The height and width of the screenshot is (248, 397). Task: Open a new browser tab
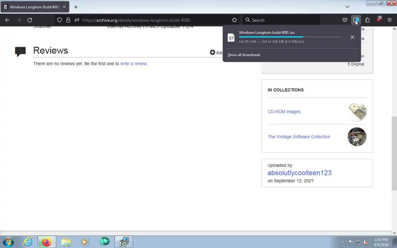(76, 7)
